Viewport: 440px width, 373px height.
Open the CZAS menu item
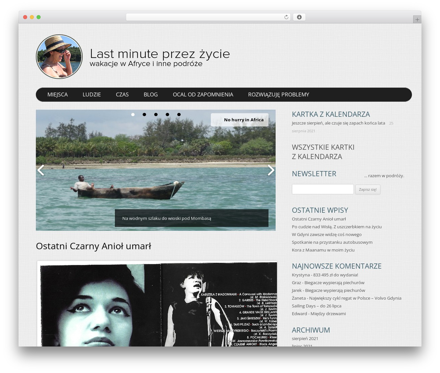pyautogui.click(x=122, y=95)
